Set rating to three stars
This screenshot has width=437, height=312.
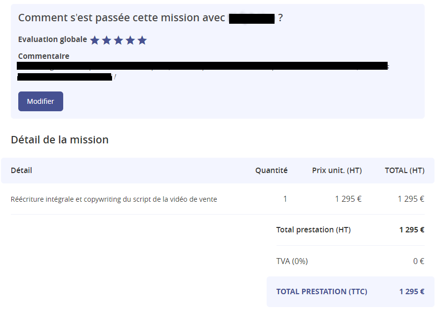pos(119,41)
